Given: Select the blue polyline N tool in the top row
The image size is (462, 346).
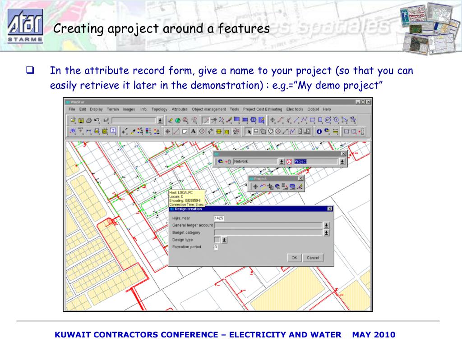Looking at the screenshot, I should coord(304,120).
